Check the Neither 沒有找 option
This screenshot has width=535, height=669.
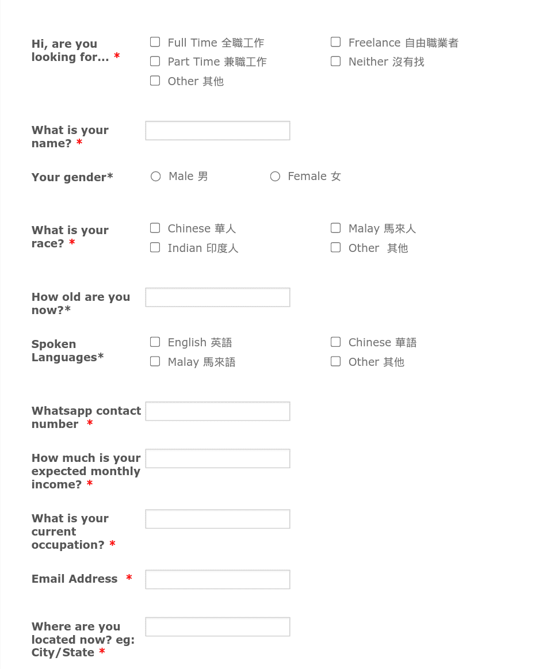[x=335, y=61]
